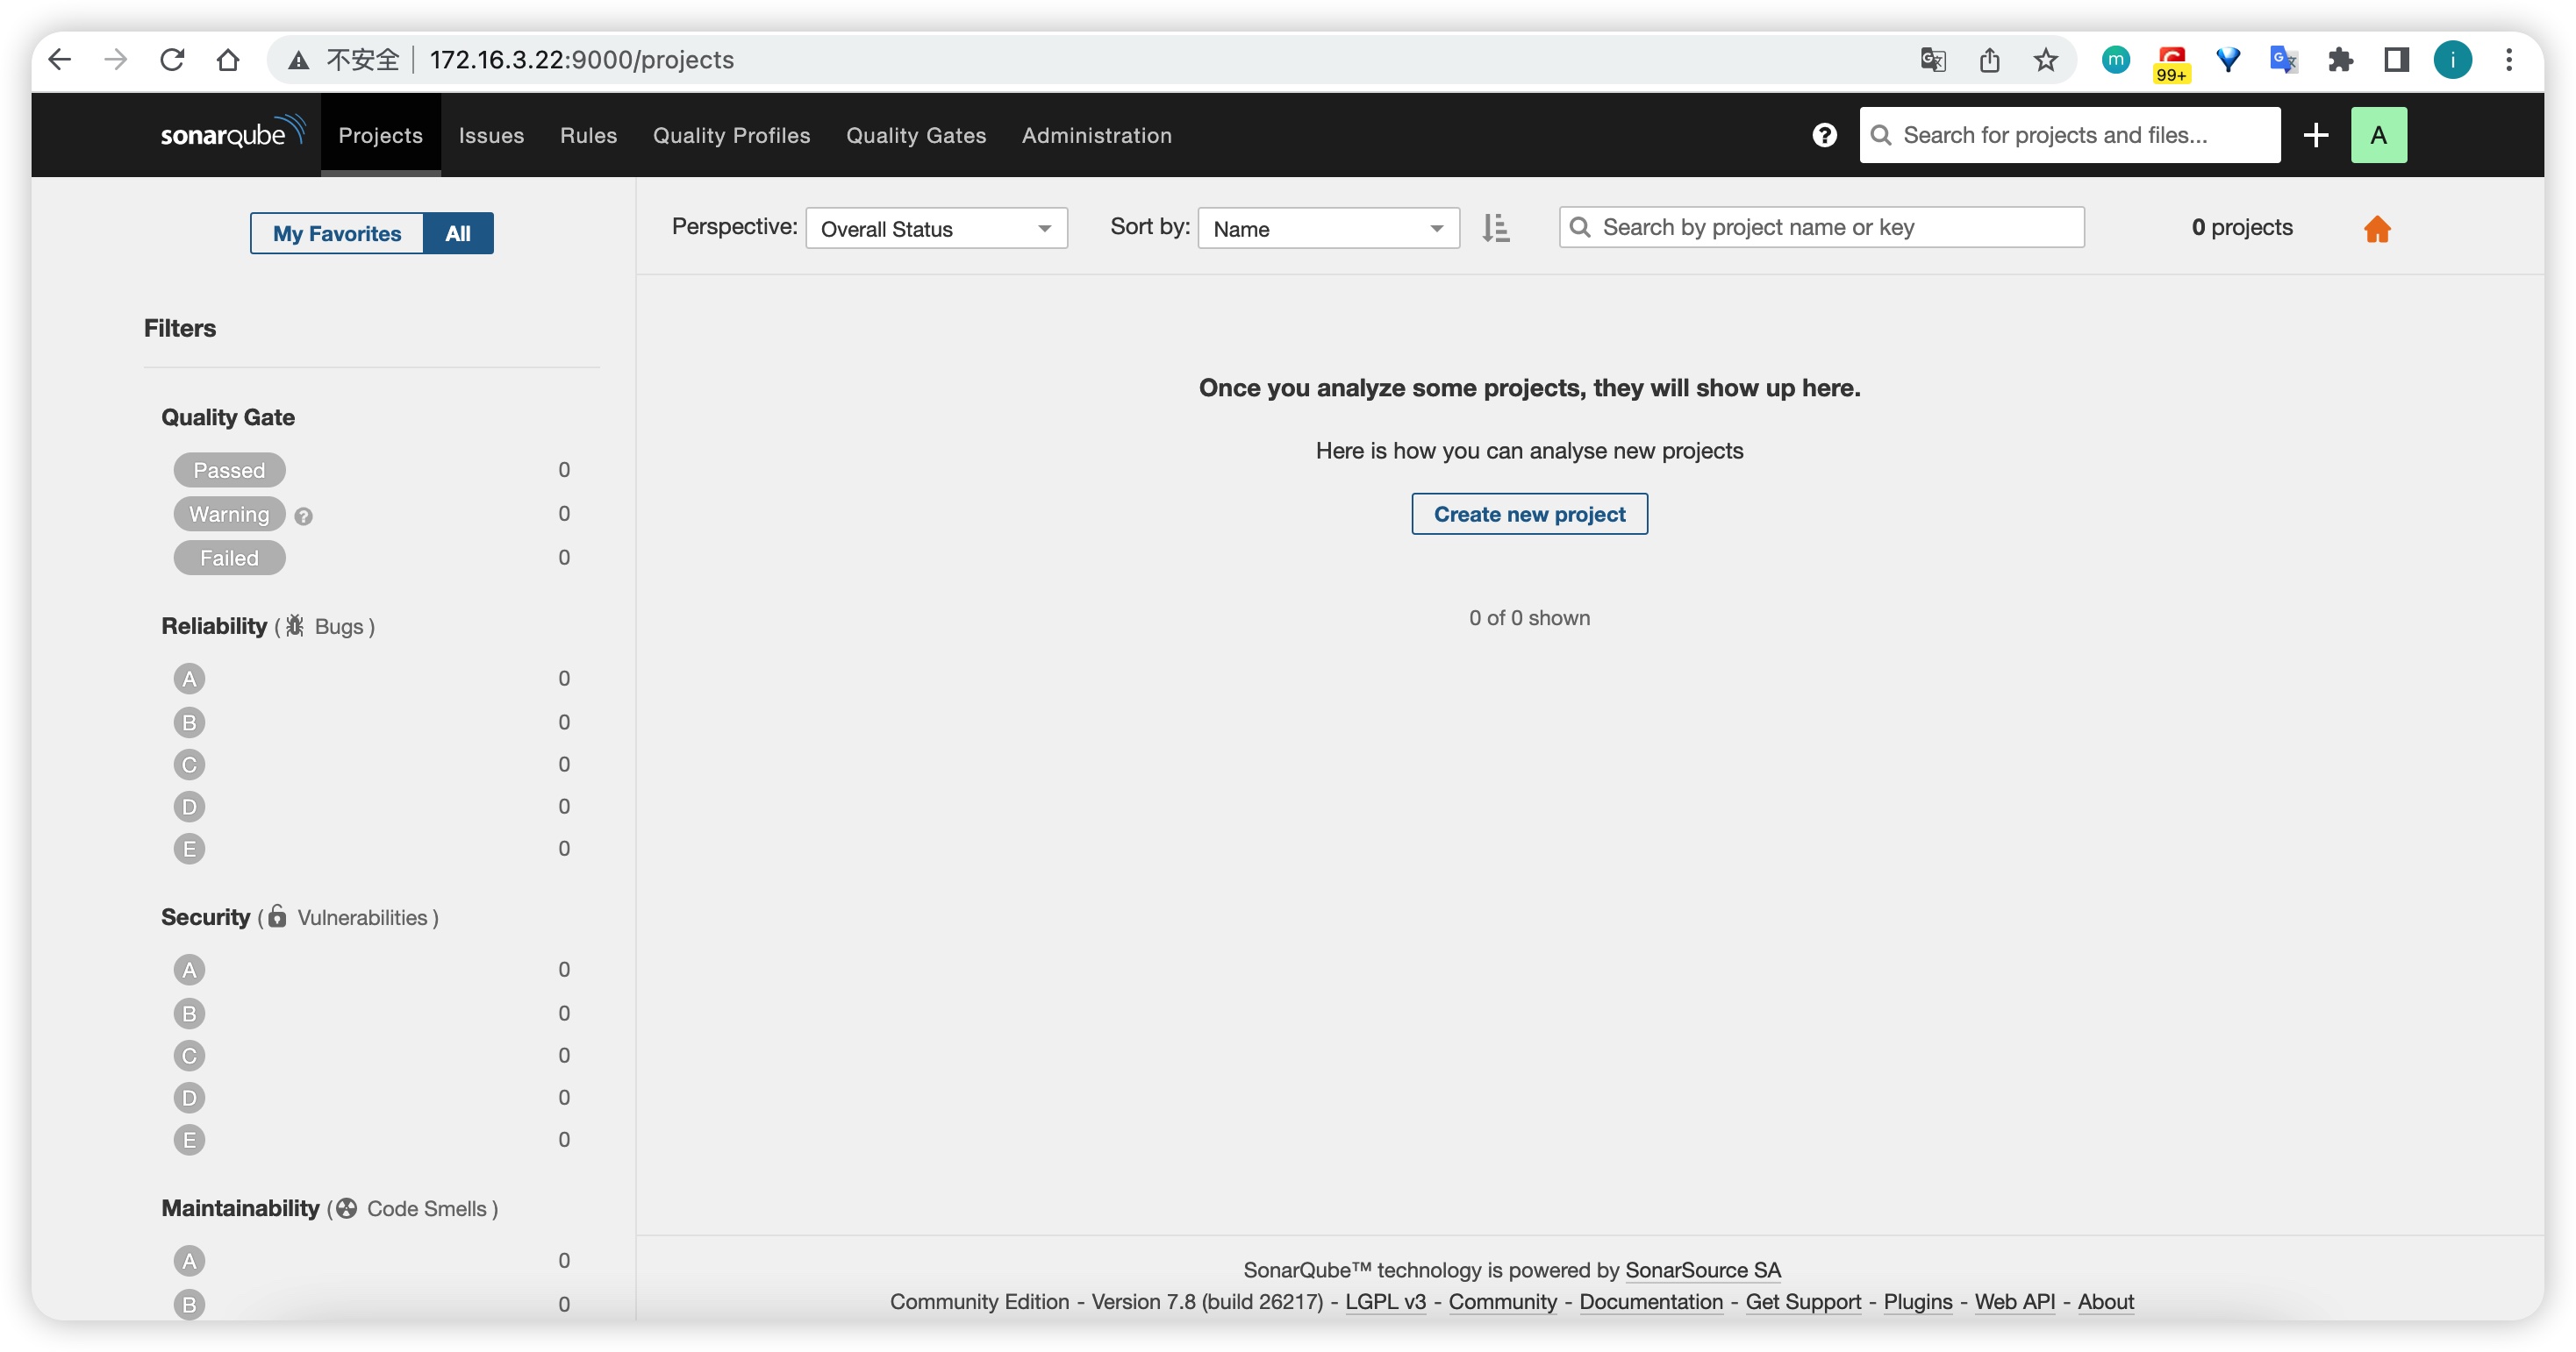
Task: Open the Plugins footer link
Action: coord(1917,1301)
